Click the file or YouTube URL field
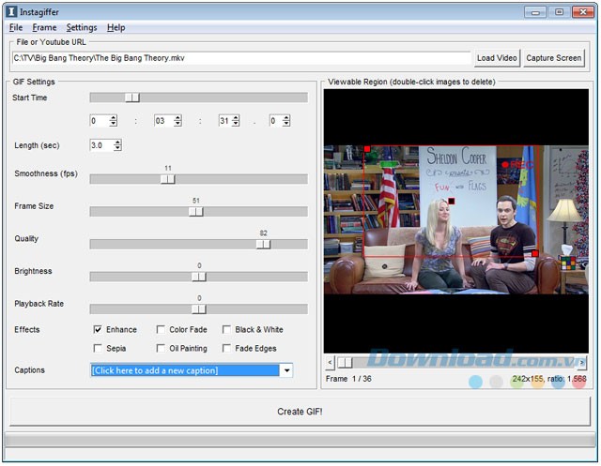The height and width of the screenshot is (466, 601). (241, 58)
